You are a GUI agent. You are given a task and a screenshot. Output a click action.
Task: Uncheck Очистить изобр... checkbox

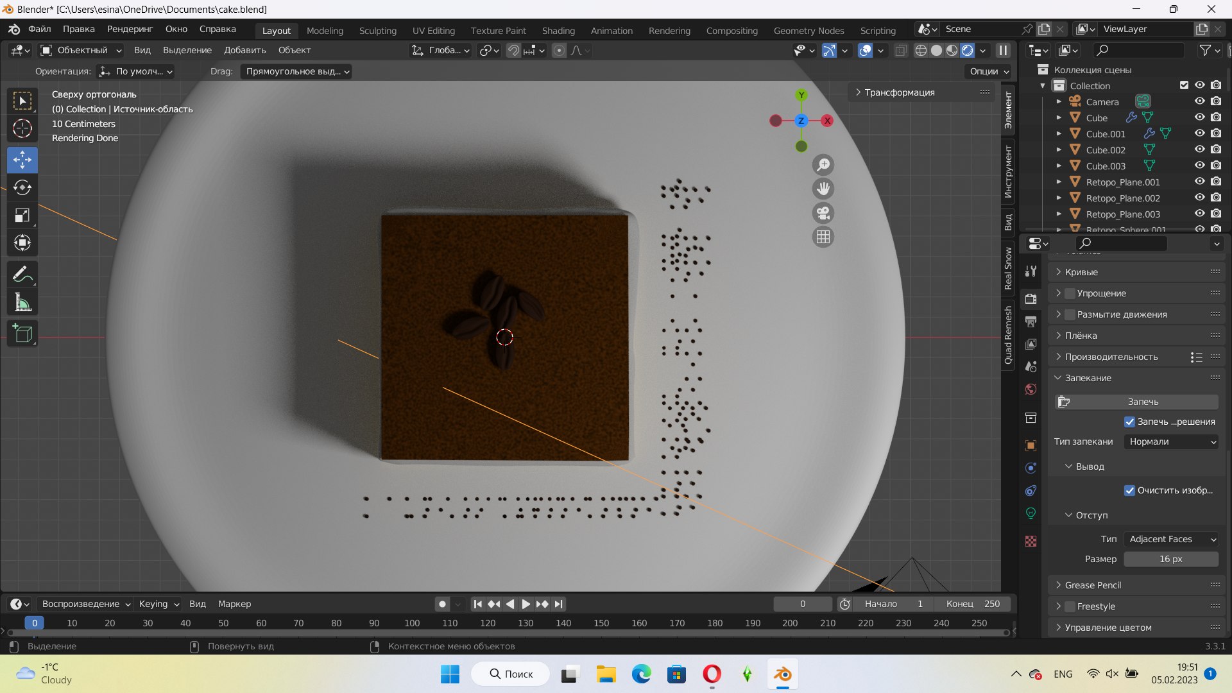pos(1129,490)
